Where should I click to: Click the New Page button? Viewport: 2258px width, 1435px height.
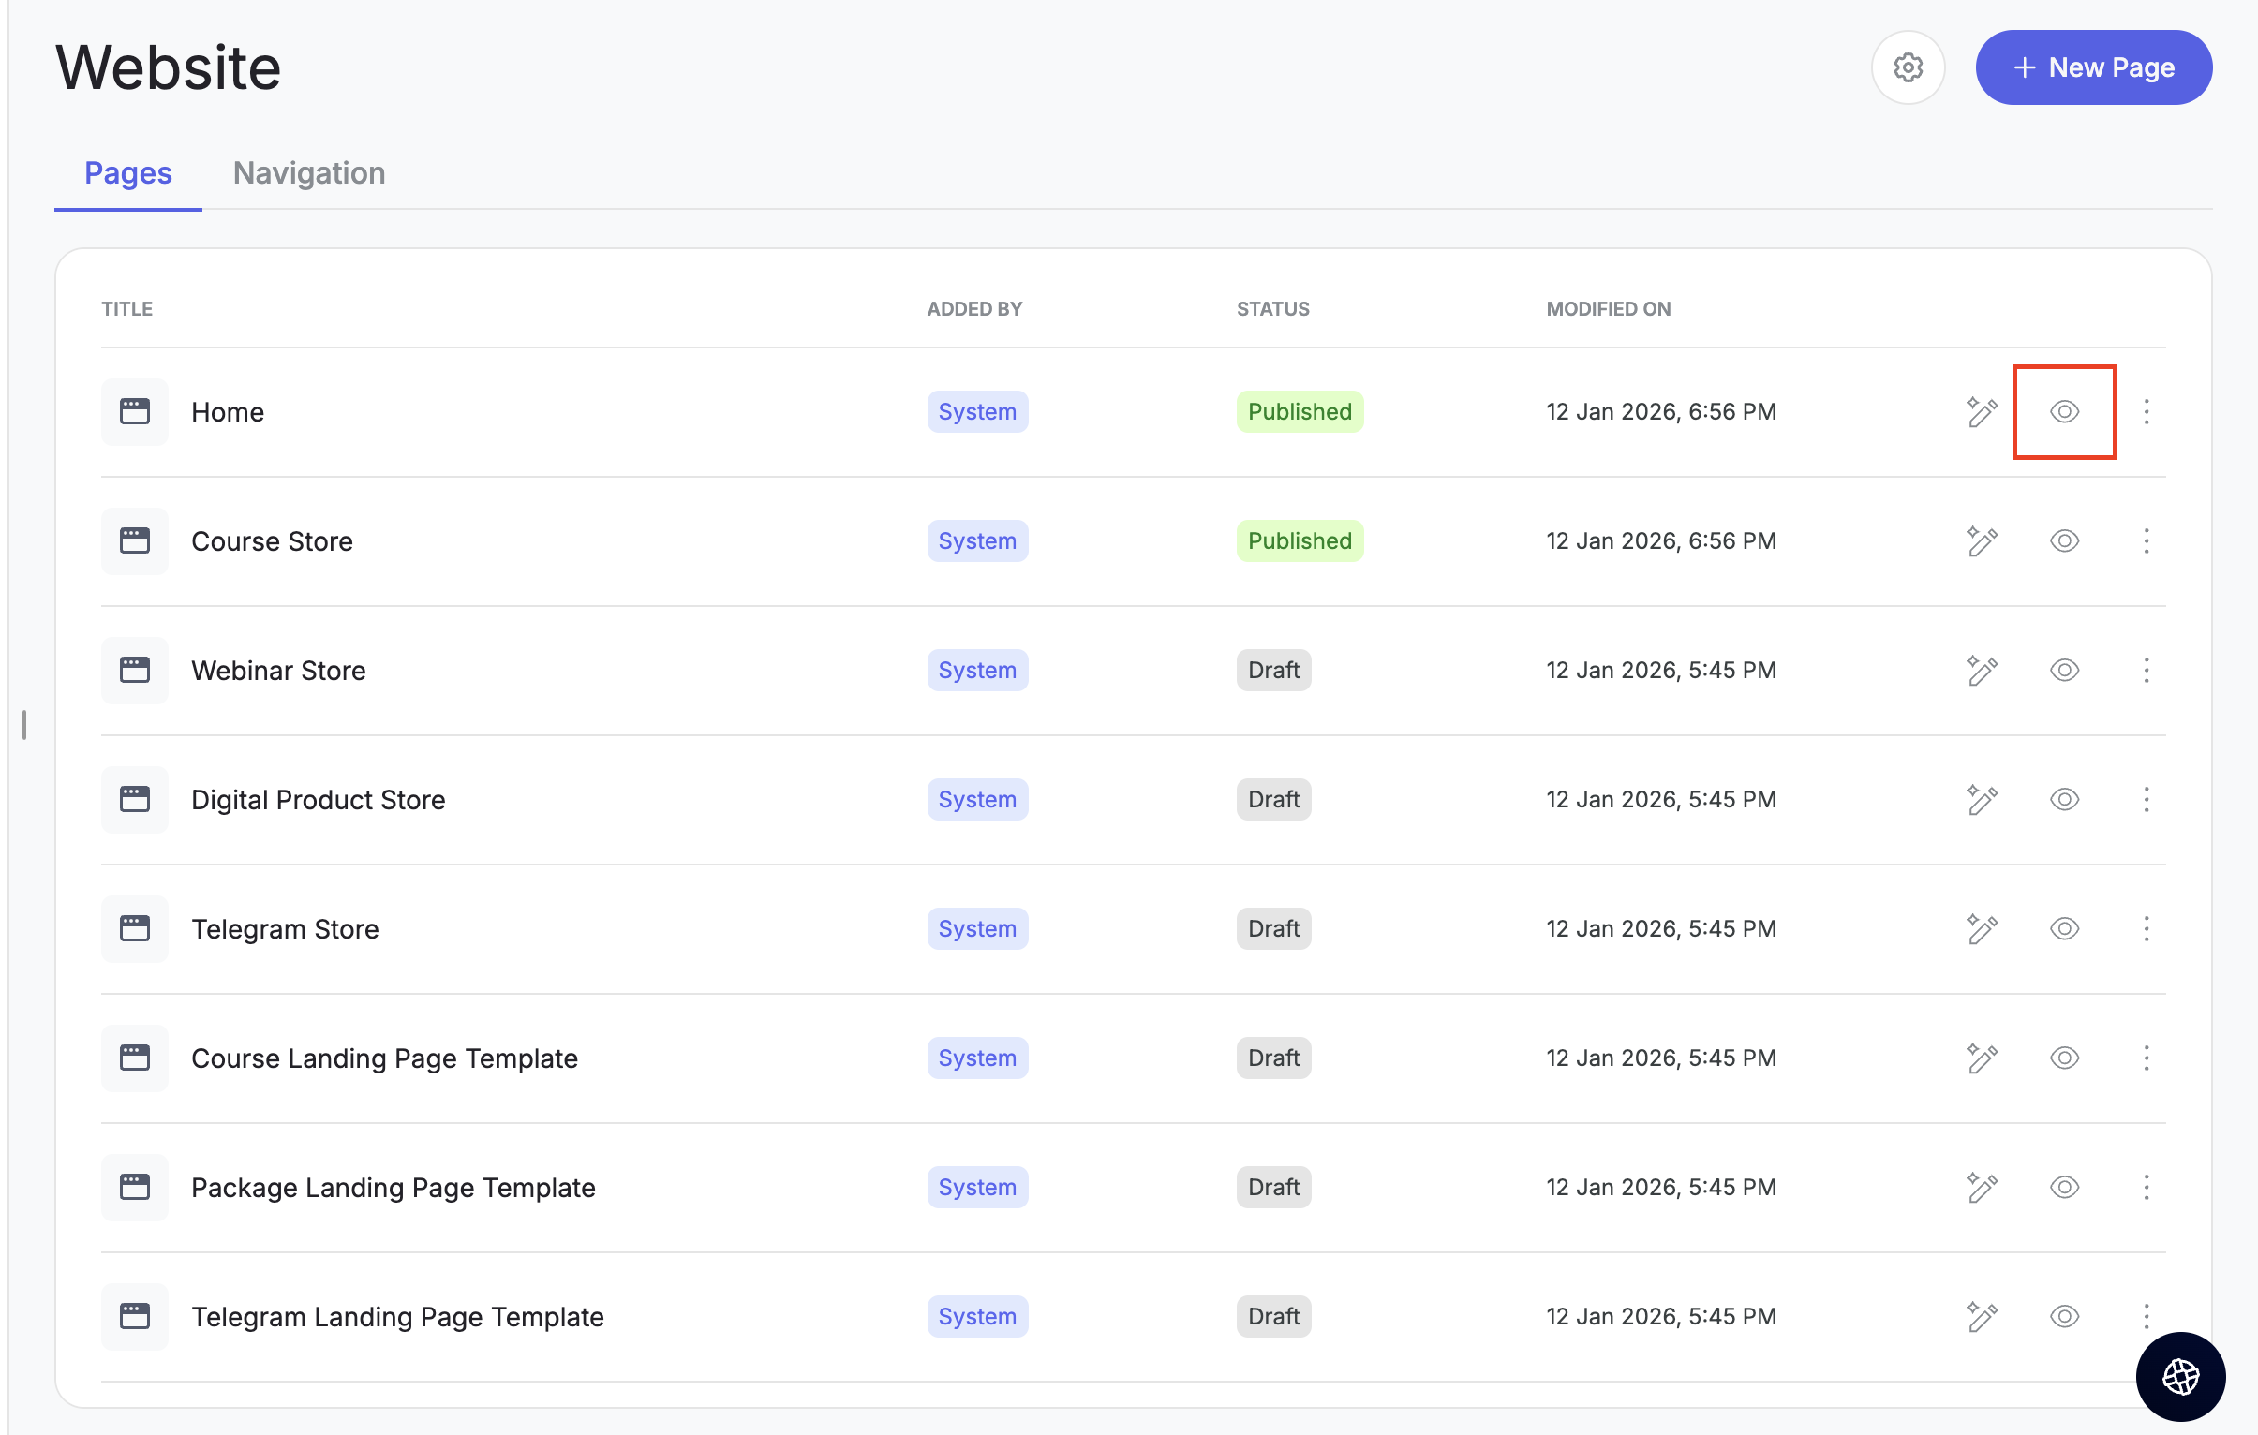(x=2093, y=67)
